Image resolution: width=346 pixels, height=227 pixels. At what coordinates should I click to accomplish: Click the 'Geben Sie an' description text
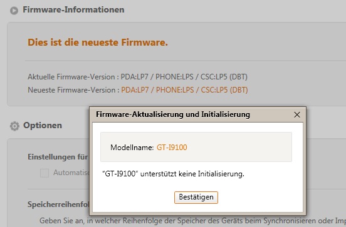[192, 221]
